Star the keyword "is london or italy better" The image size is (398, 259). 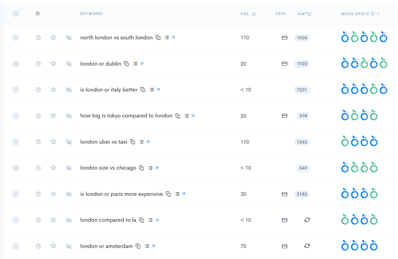point(53,89)
